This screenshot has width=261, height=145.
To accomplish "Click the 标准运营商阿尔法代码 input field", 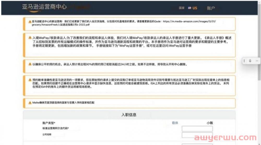I will [197, 129].
